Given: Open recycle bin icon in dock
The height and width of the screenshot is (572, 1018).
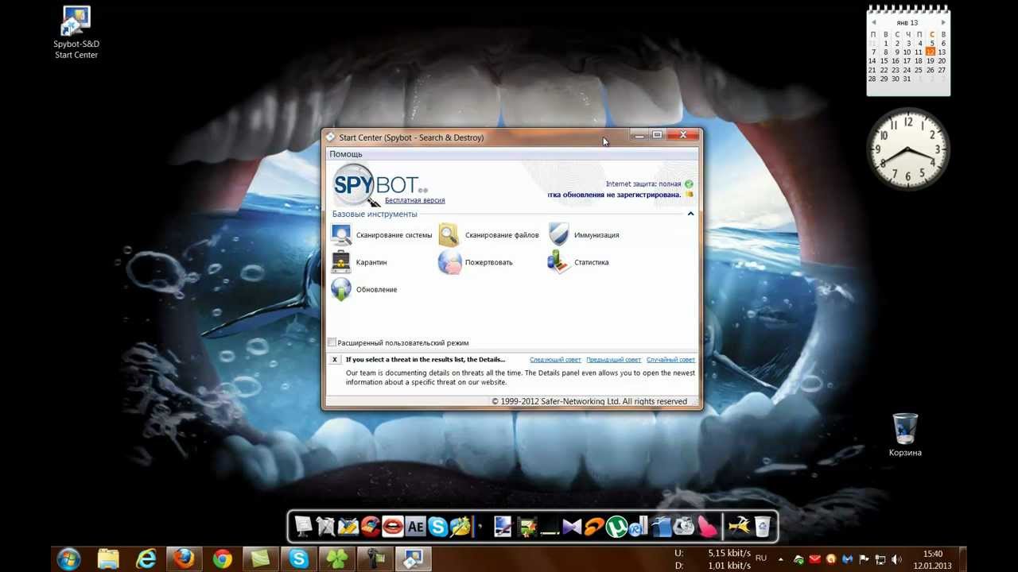Looking at the screenshot, I should [x=763, y=526].
